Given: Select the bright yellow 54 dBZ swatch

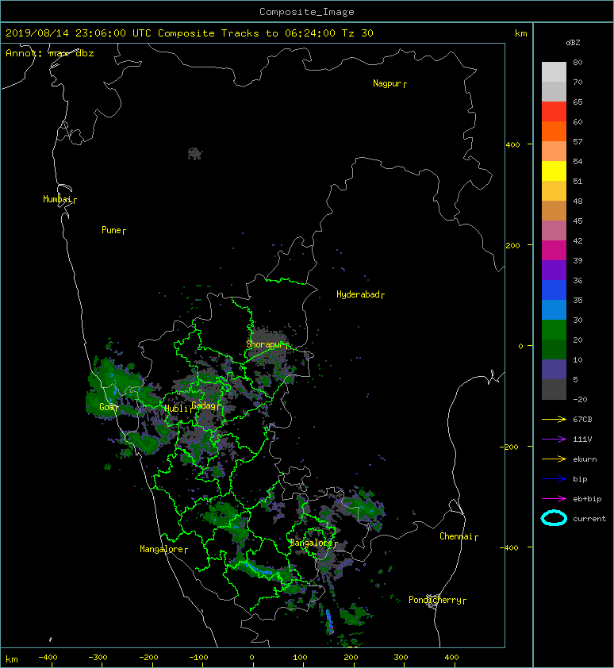Looking at the screenshot, I should (554, 171).
